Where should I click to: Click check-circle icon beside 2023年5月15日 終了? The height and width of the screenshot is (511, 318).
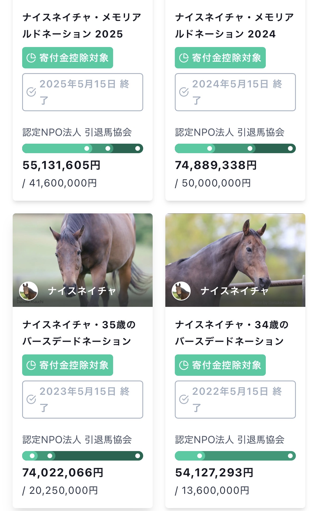pos(31,399)
